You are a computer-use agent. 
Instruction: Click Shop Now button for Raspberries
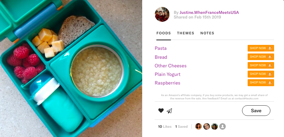(261, 83)
